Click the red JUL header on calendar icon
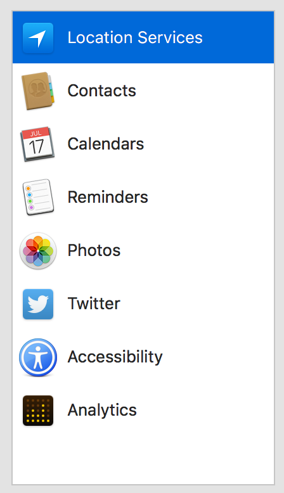The height and width of the screenshot is (493, 284). [x=36, y=133]
